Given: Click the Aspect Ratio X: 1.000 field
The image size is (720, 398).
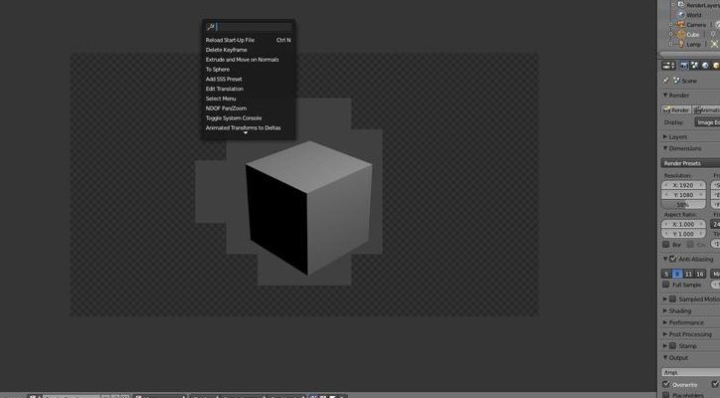Looking at the screenshot, I should pos(683,224).
